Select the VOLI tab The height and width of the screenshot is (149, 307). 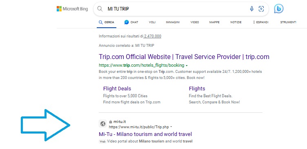click(x=152, y=22)
